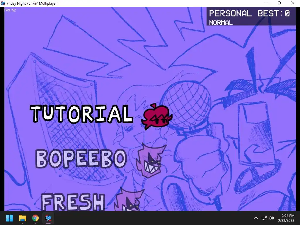This screenshot has width=300, height=225.
Task: Click the FPS counter text
Action: [10, 10]
